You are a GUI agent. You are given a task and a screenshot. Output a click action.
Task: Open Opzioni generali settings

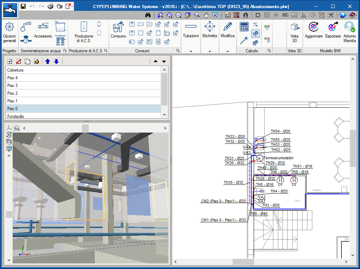pos(9,32)
